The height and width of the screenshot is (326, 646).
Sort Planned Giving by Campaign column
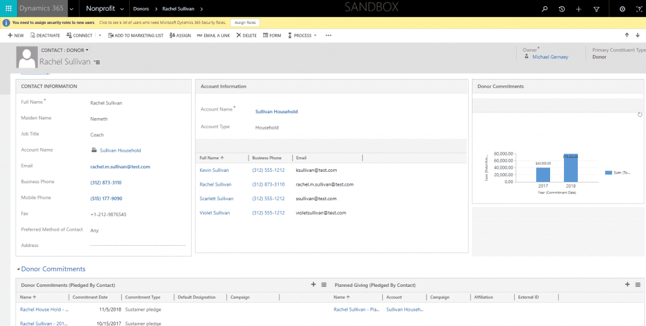click(x=440, y=297)
